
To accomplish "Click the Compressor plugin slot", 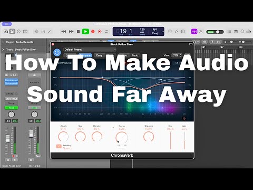I will tap(12, 80).
